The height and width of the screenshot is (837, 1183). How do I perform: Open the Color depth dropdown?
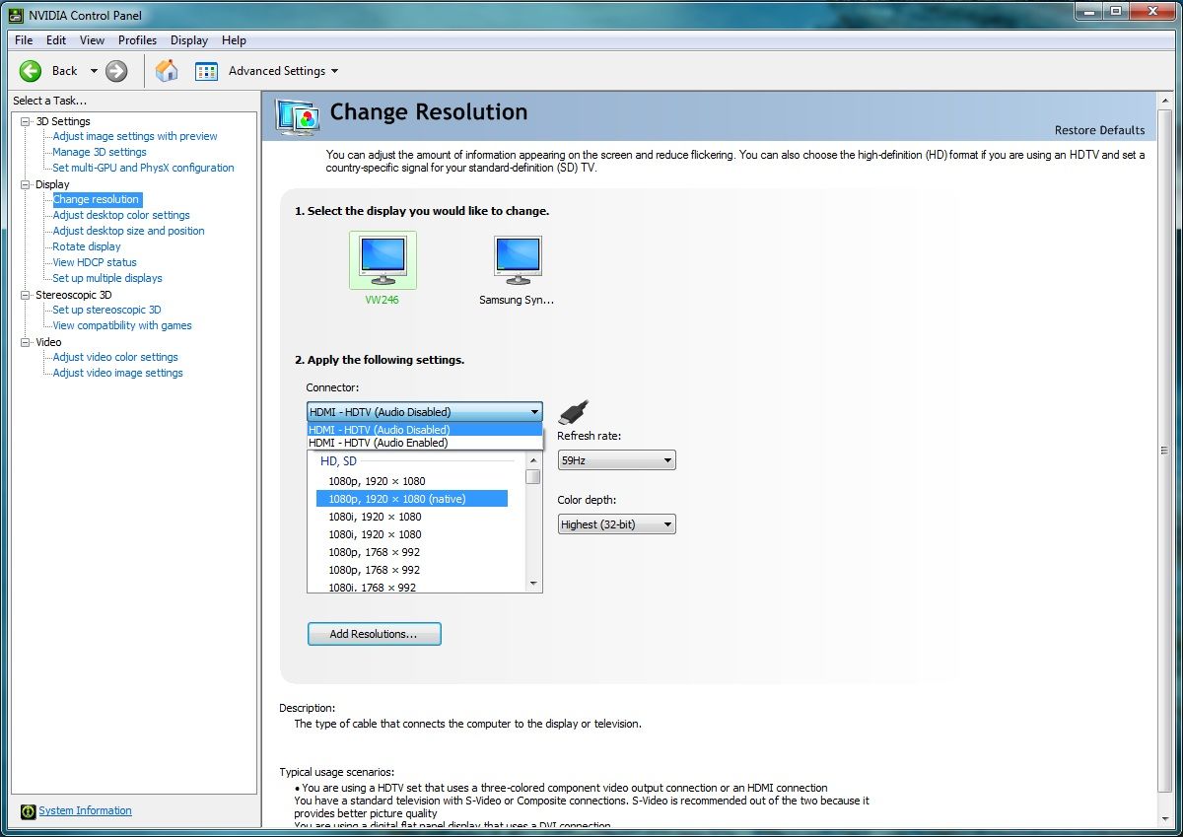(x=616, y=524)
